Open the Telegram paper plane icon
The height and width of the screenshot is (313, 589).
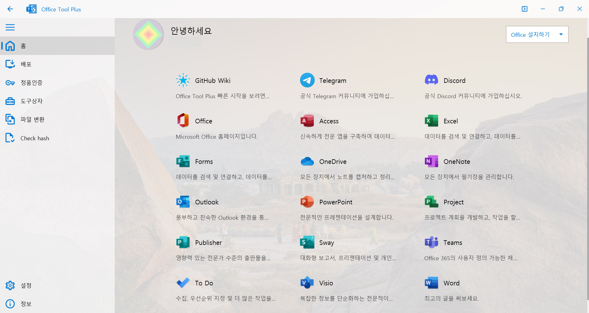tap(307, 80)
